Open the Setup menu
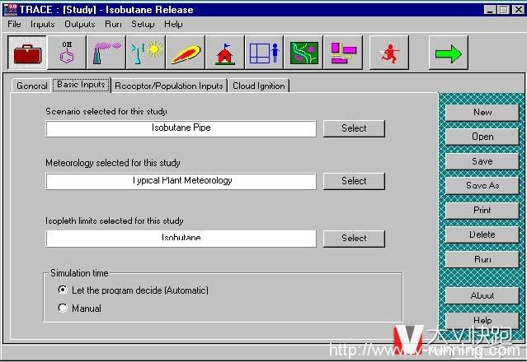The image size is (527, 362). coord(143,24)
